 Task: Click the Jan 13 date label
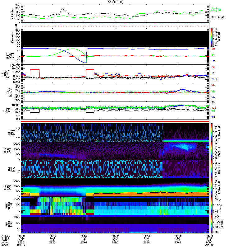(x=209, y=245)
